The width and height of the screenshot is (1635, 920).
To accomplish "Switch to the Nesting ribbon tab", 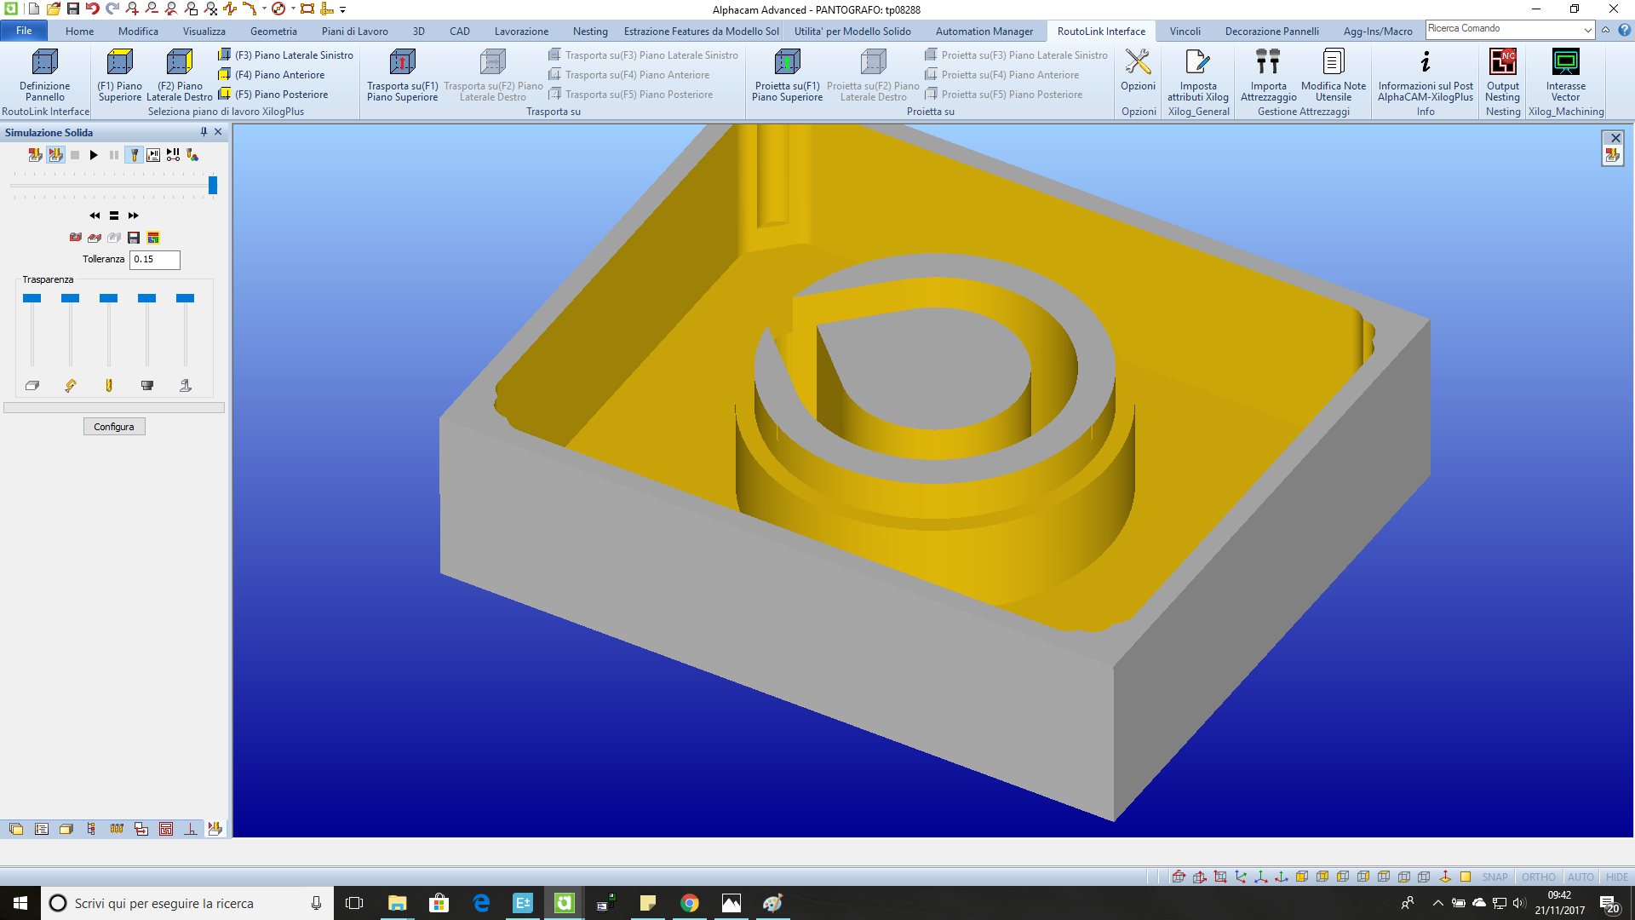I will [x=590, y=31].
